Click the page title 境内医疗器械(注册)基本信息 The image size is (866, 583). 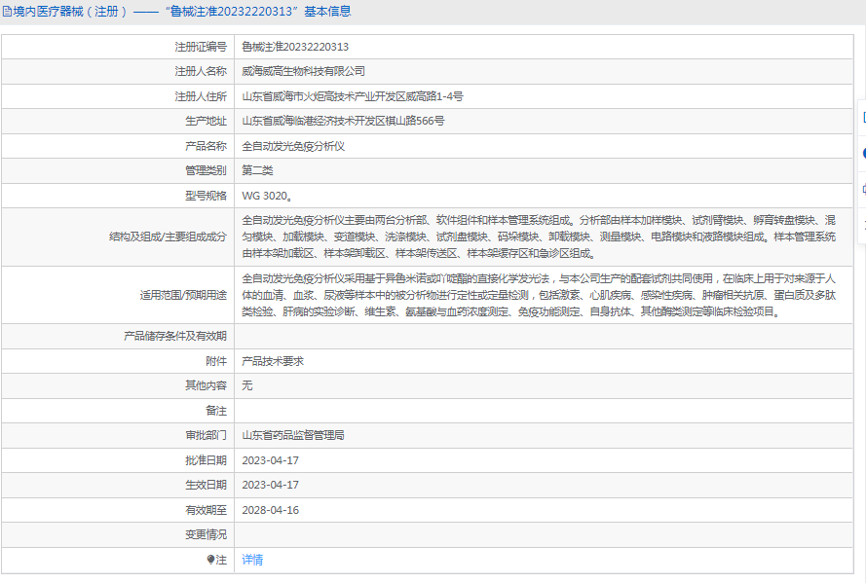(x=182, y=12)
